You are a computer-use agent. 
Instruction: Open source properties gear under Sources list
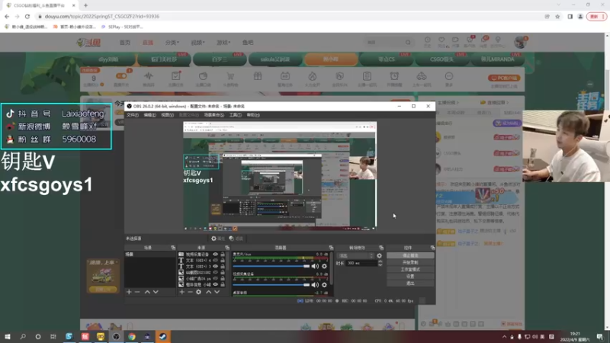click(x=198, y=292)
